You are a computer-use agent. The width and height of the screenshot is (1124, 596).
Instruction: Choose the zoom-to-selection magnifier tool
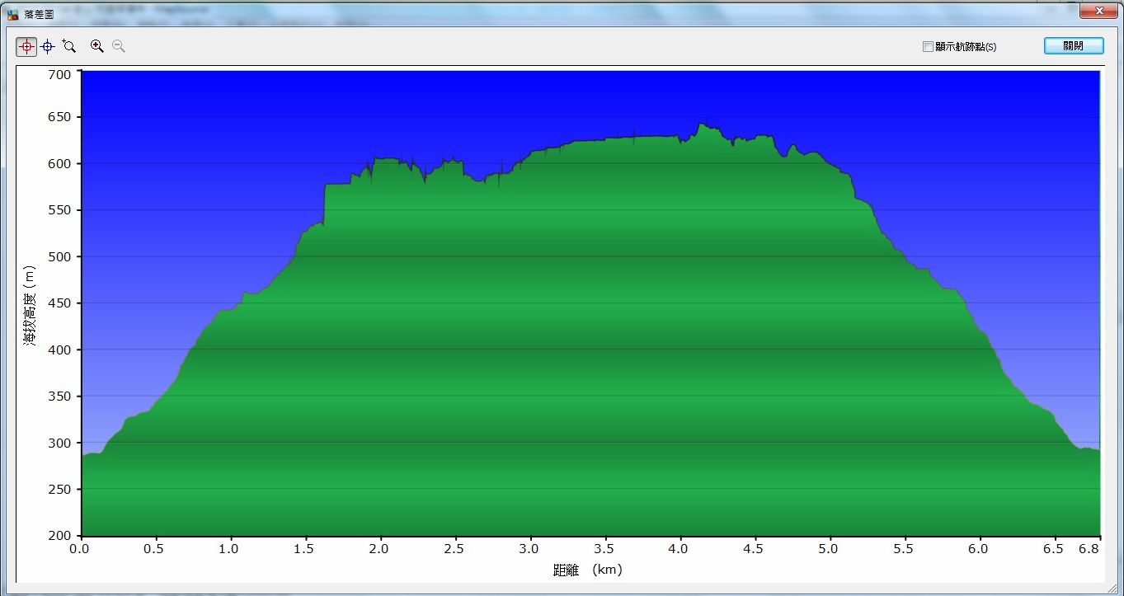coord(69,47)
